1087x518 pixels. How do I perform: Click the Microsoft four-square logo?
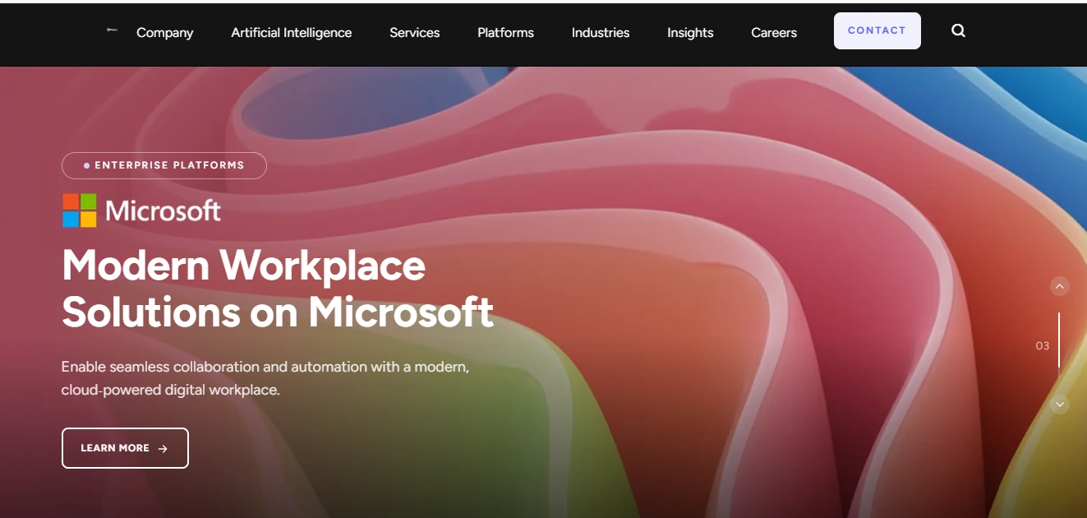80,210
